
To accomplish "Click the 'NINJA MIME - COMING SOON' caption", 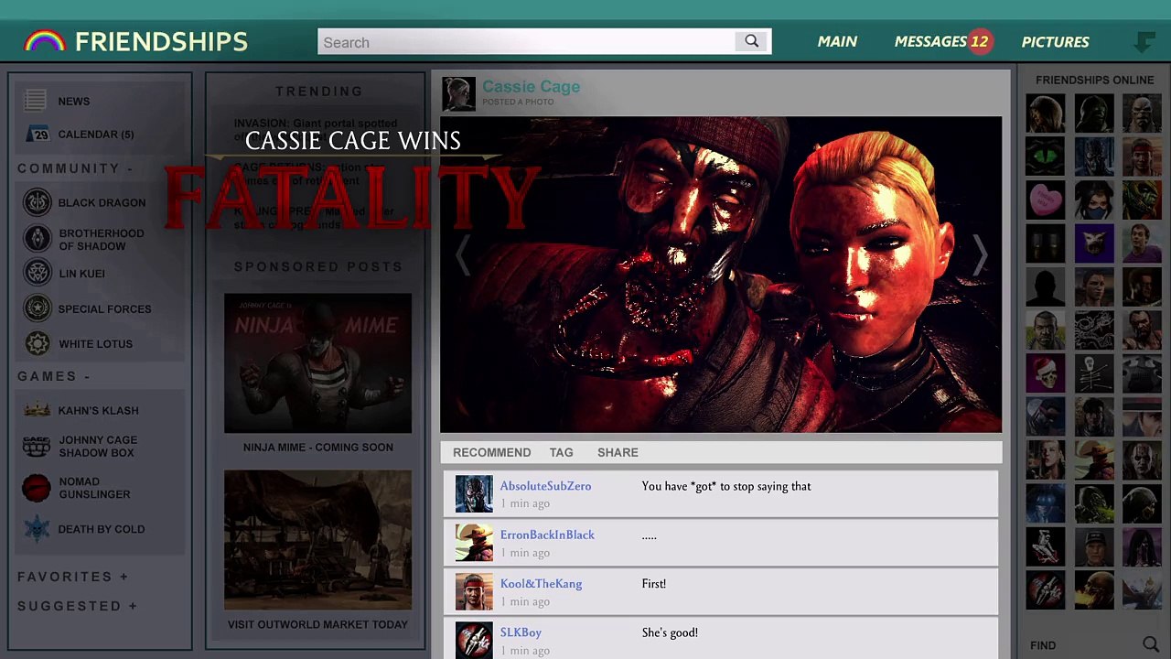I will [x=318, y=448].
